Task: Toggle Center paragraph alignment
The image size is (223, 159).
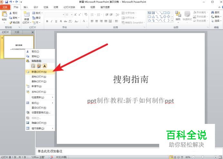Action: point(97,21)
